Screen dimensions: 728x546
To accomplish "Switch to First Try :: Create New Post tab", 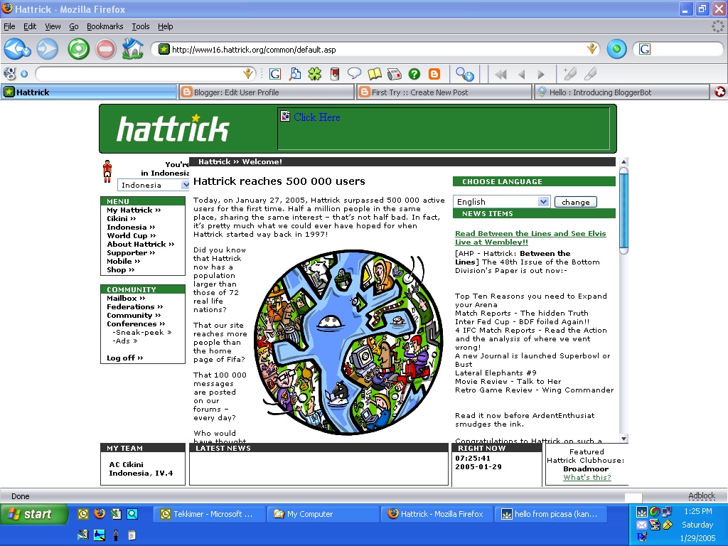I will pos(444,92).
